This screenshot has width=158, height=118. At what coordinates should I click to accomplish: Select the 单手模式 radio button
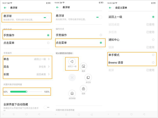coord(153,55)
